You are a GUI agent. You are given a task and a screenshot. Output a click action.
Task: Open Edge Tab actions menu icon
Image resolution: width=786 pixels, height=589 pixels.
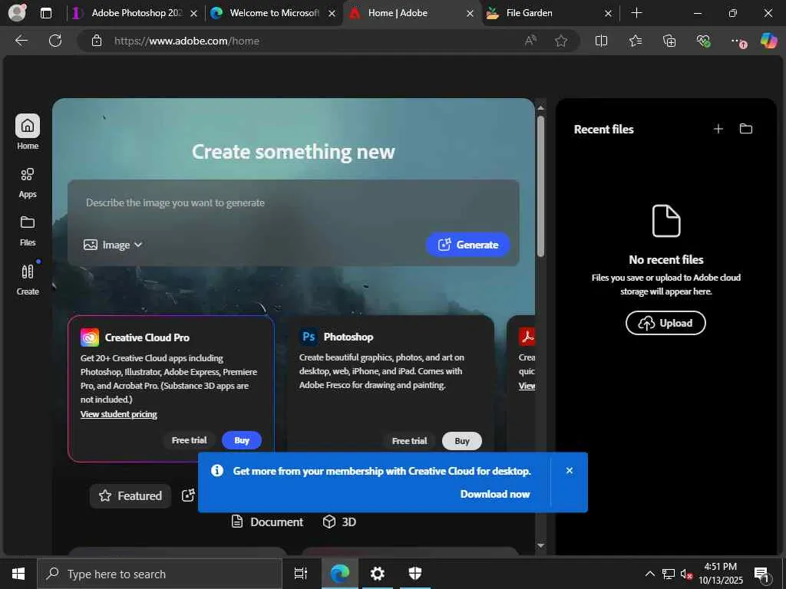pyautogui.click(x=45, y=13)
